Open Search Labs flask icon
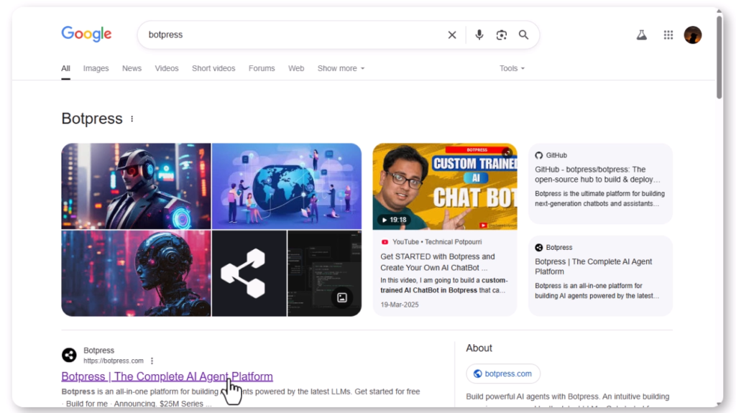The height and width of the screenshot is (413, 736). point(642,34)
